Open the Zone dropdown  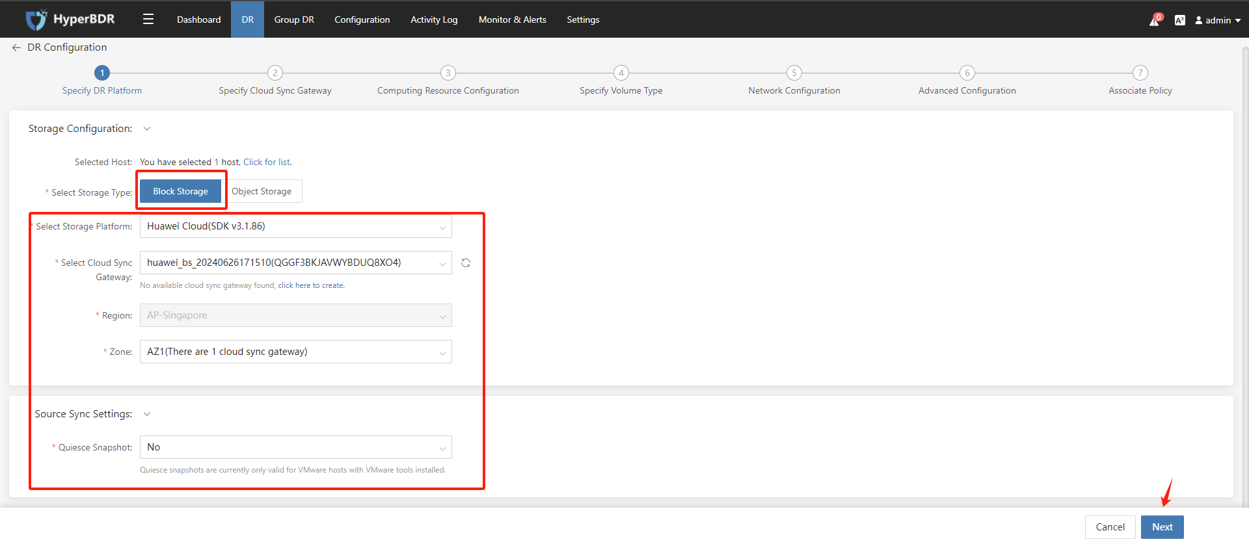pos(296,352)
